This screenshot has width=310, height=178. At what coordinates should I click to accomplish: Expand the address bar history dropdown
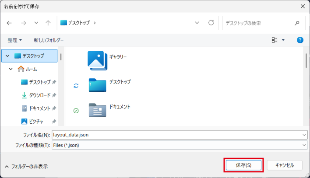[x=197, y=23]
